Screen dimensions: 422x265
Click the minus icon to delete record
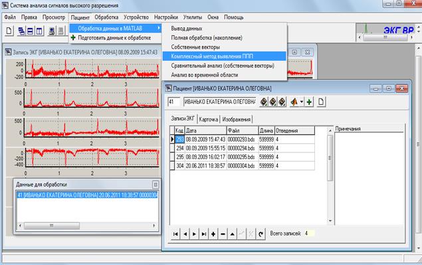(x=222, y=234)
